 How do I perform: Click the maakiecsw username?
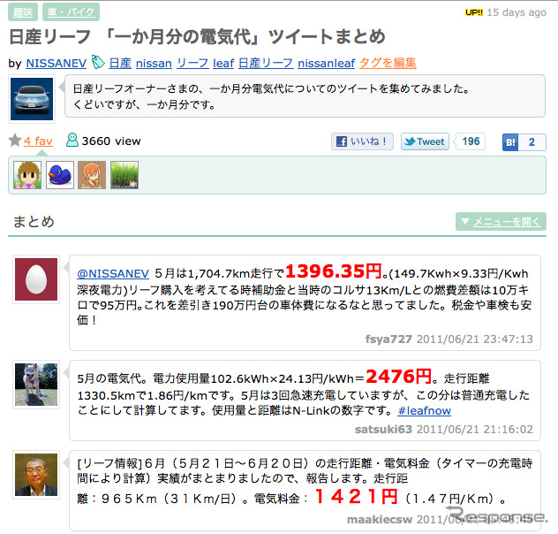click(x=380, y=520)
